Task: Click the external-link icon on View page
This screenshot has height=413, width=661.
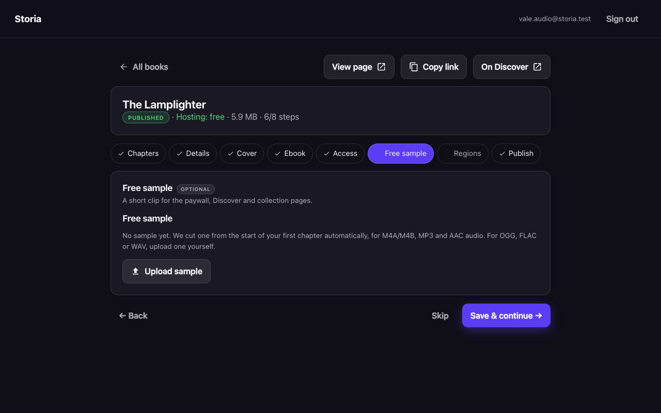Action: tap(381, 67)
